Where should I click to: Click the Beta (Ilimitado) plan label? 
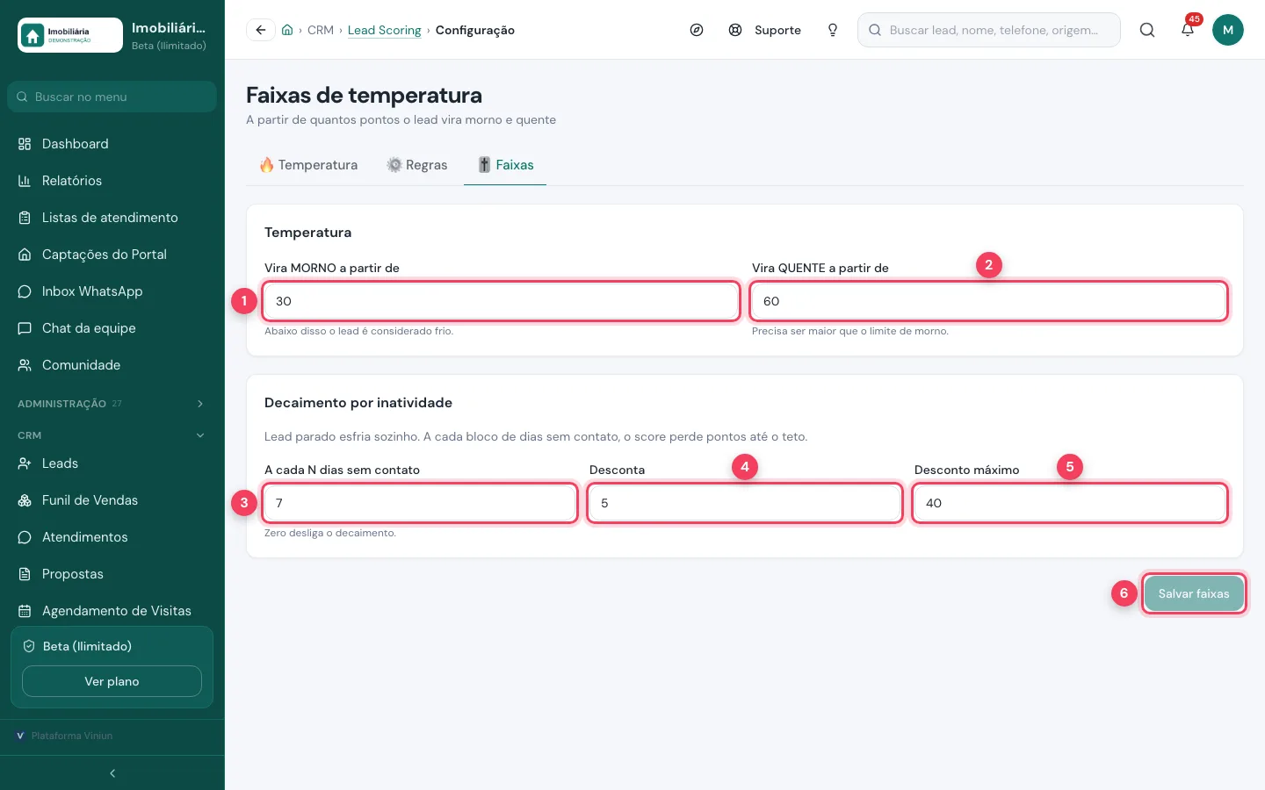[87, 646]
